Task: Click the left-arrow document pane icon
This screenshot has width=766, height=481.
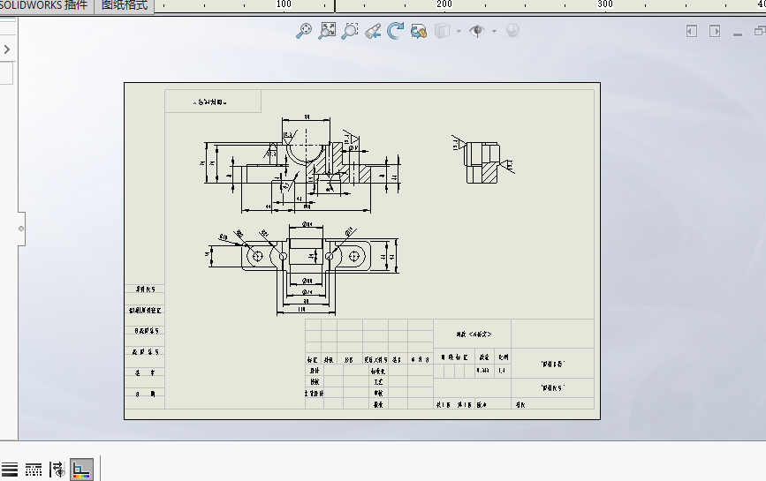Action: click(x=691, y=31)
